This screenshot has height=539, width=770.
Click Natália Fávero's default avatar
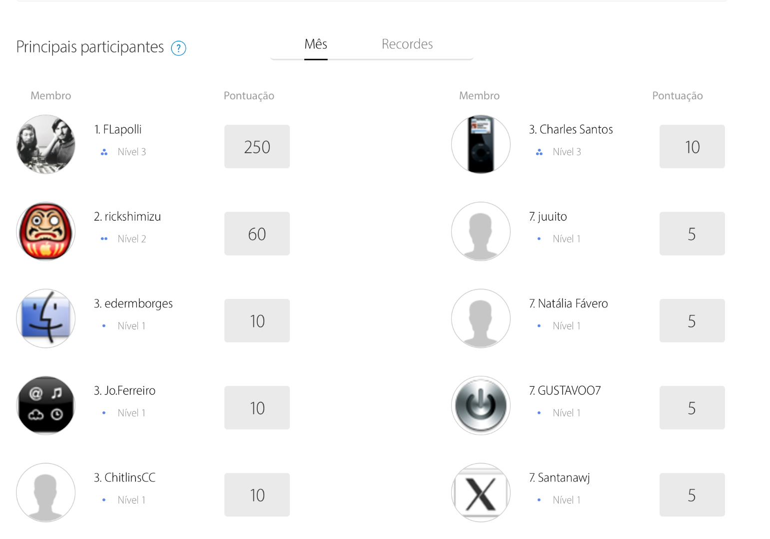(481, 318)
